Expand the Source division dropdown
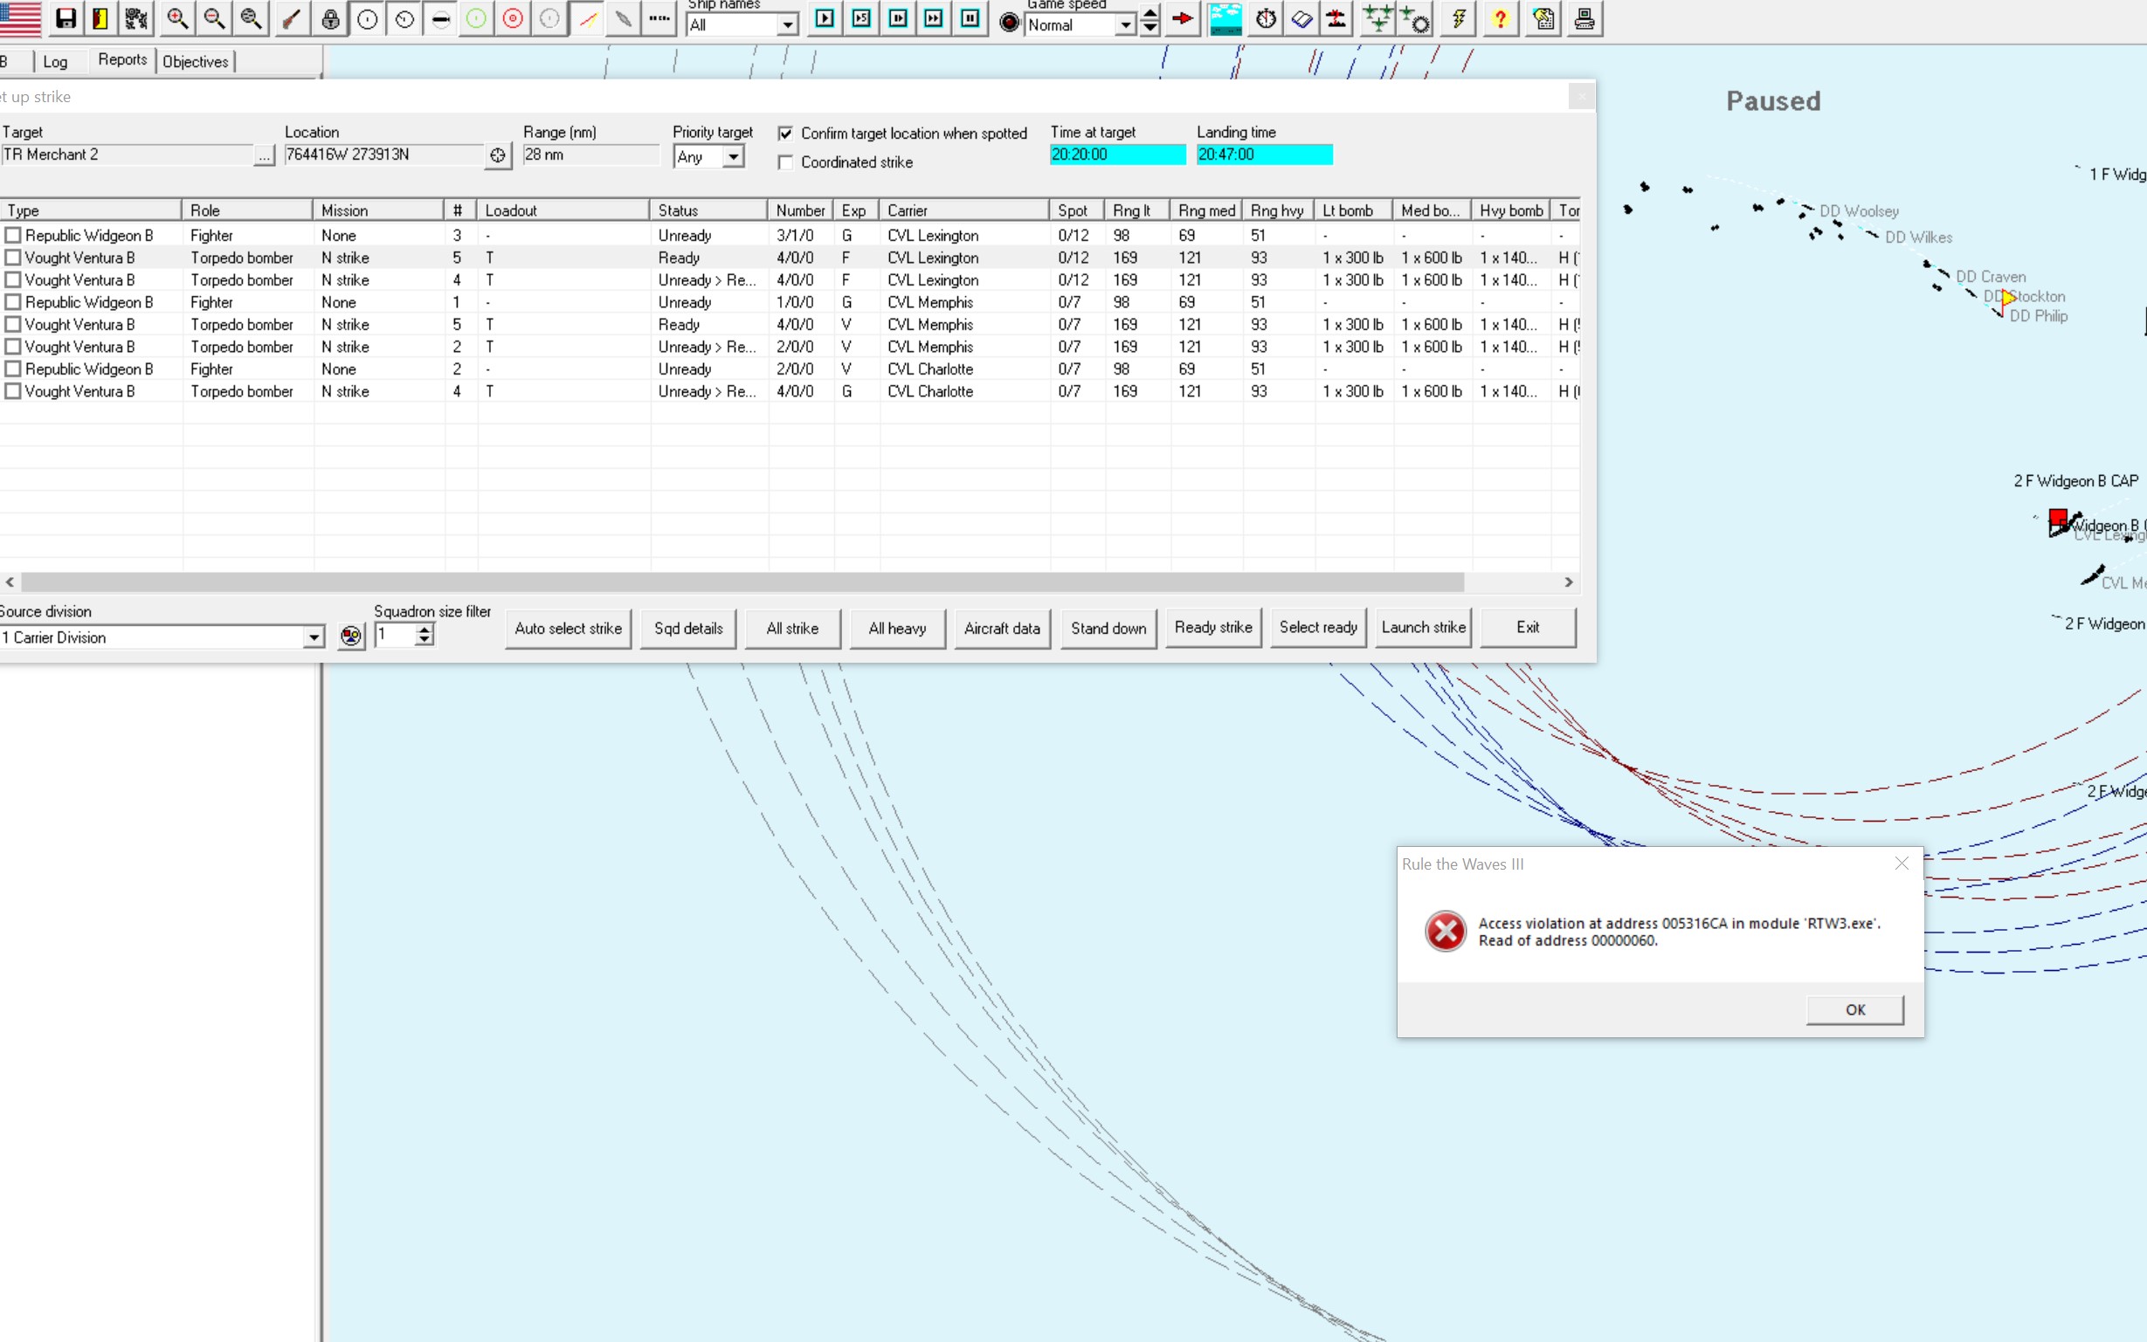The height and width of the screenshot is (1342, 2147). pyautogui.click(x=314, y=637)
